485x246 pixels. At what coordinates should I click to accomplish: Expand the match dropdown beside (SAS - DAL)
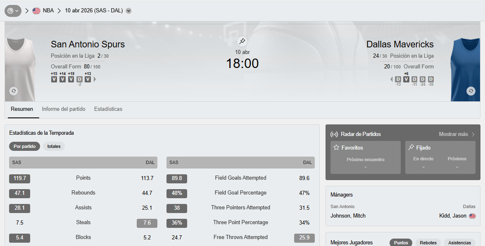128,10
